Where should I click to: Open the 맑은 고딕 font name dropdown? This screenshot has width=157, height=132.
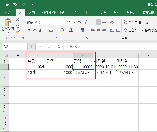[x=64, y=22]
